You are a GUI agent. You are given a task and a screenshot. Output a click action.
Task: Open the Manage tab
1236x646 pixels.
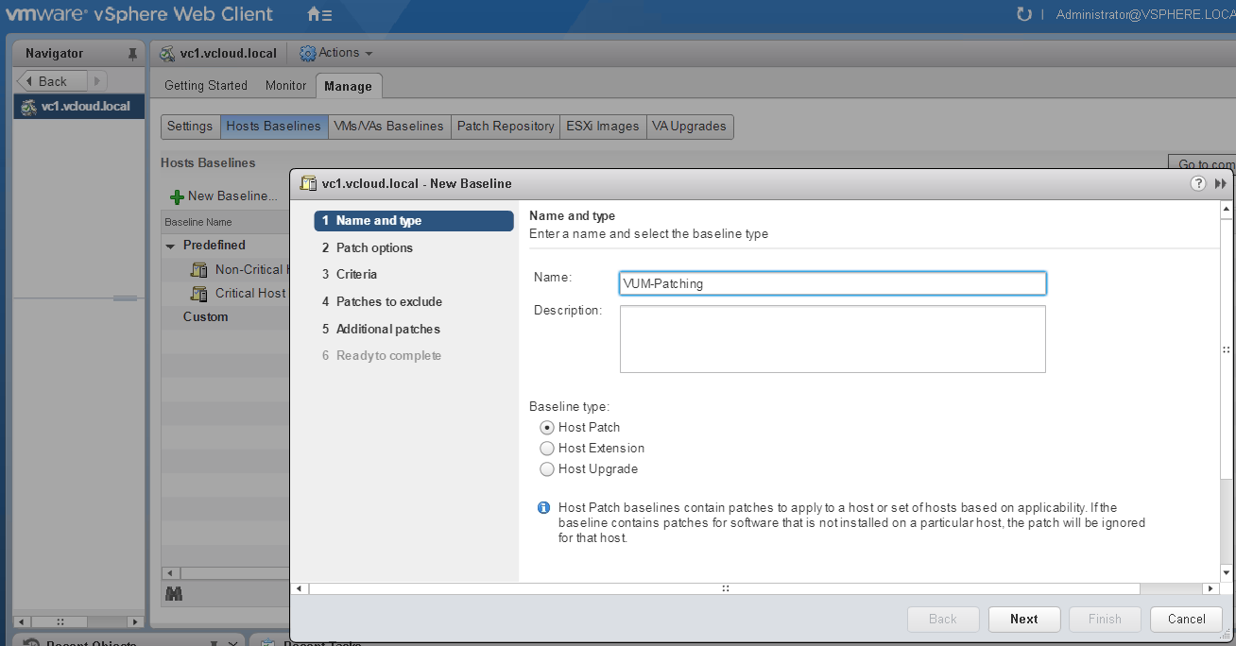coord(348,86)
